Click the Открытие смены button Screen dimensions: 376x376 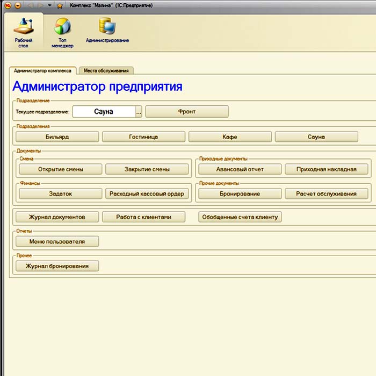tap(61, 169)
